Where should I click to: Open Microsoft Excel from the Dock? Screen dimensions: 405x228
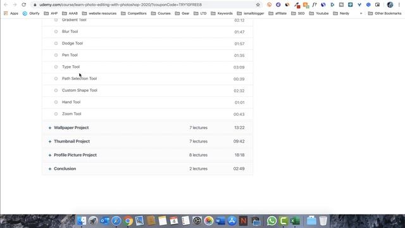click(x=295, y=221)
